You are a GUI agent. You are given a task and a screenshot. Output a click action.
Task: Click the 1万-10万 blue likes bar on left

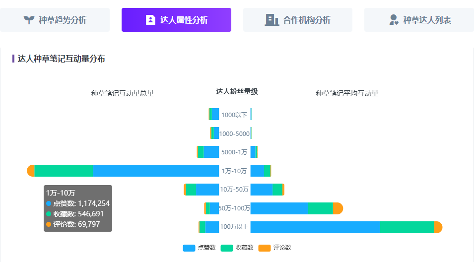(156, 171)
